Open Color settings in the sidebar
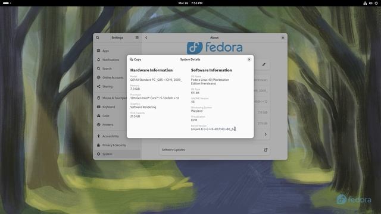The height and width of the screenshot is (214, 381). coord(117,116)
